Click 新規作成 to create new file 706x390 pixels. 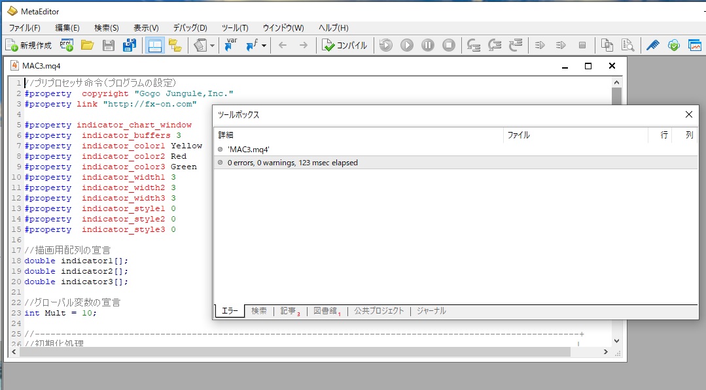coord(28,45)
